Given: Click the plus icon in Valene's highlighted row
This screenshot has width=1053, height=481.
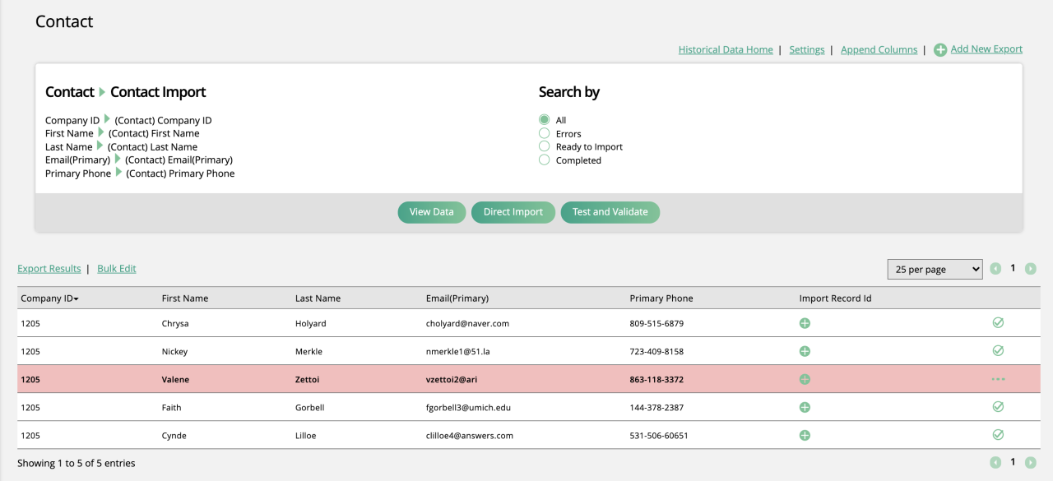Looking at the screenshot, I should click(805, 379).
